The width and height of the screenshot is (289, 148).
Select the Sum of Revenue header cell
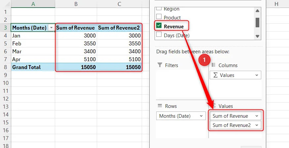tap(76, 28)
